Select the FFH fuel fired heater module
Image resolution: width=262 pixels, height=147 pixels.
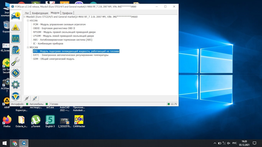(76, 51)
